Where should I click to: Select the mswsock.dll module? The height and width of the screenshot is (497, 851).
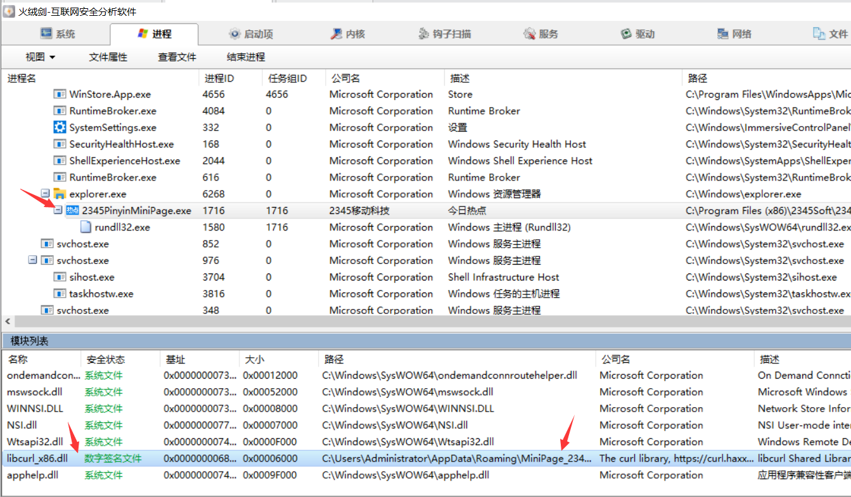426,392
